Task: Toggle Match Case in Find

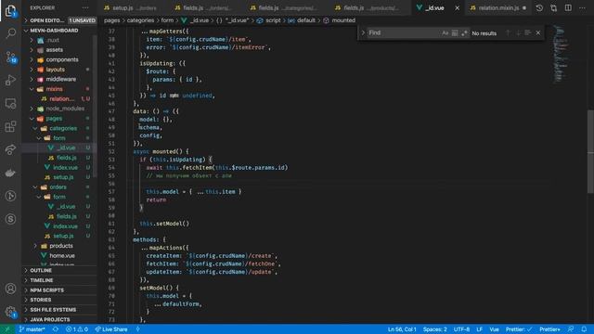Action: tap(445, 33)
